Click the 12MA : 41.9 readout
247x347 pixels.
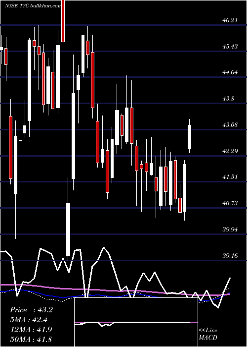click(x=31, y=329)
